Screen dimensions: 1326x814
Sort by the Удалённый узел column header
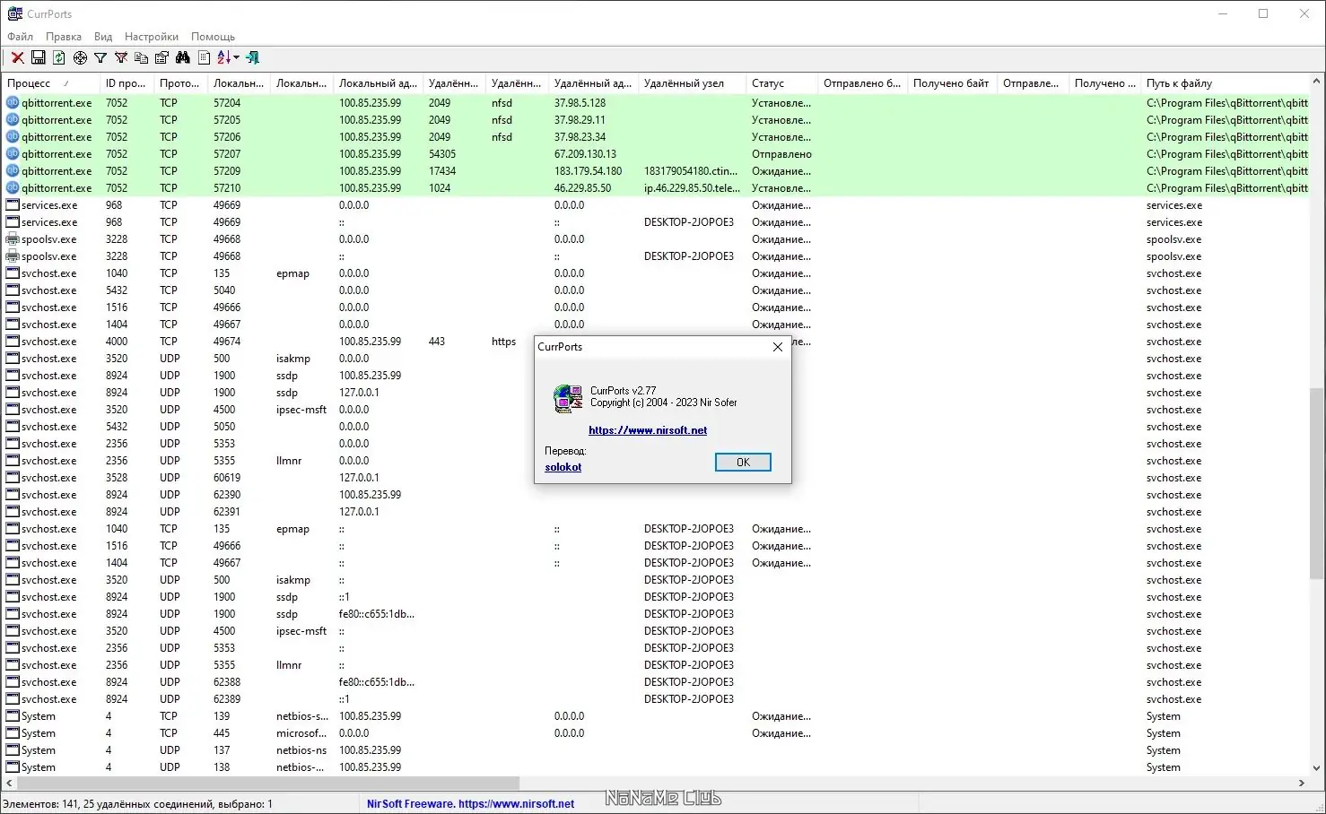tap(693, 83)
